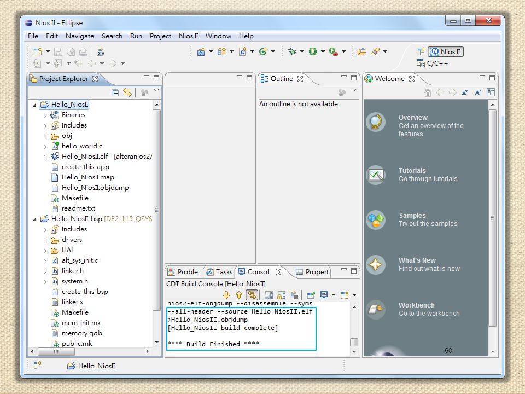Click the Save All toolbar icon
Screen dimensions: 525x394
click(x=71, y=51)
